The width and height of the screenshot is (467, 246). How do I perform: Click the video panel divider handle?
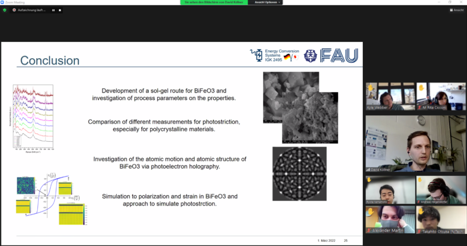click(363, 142)
